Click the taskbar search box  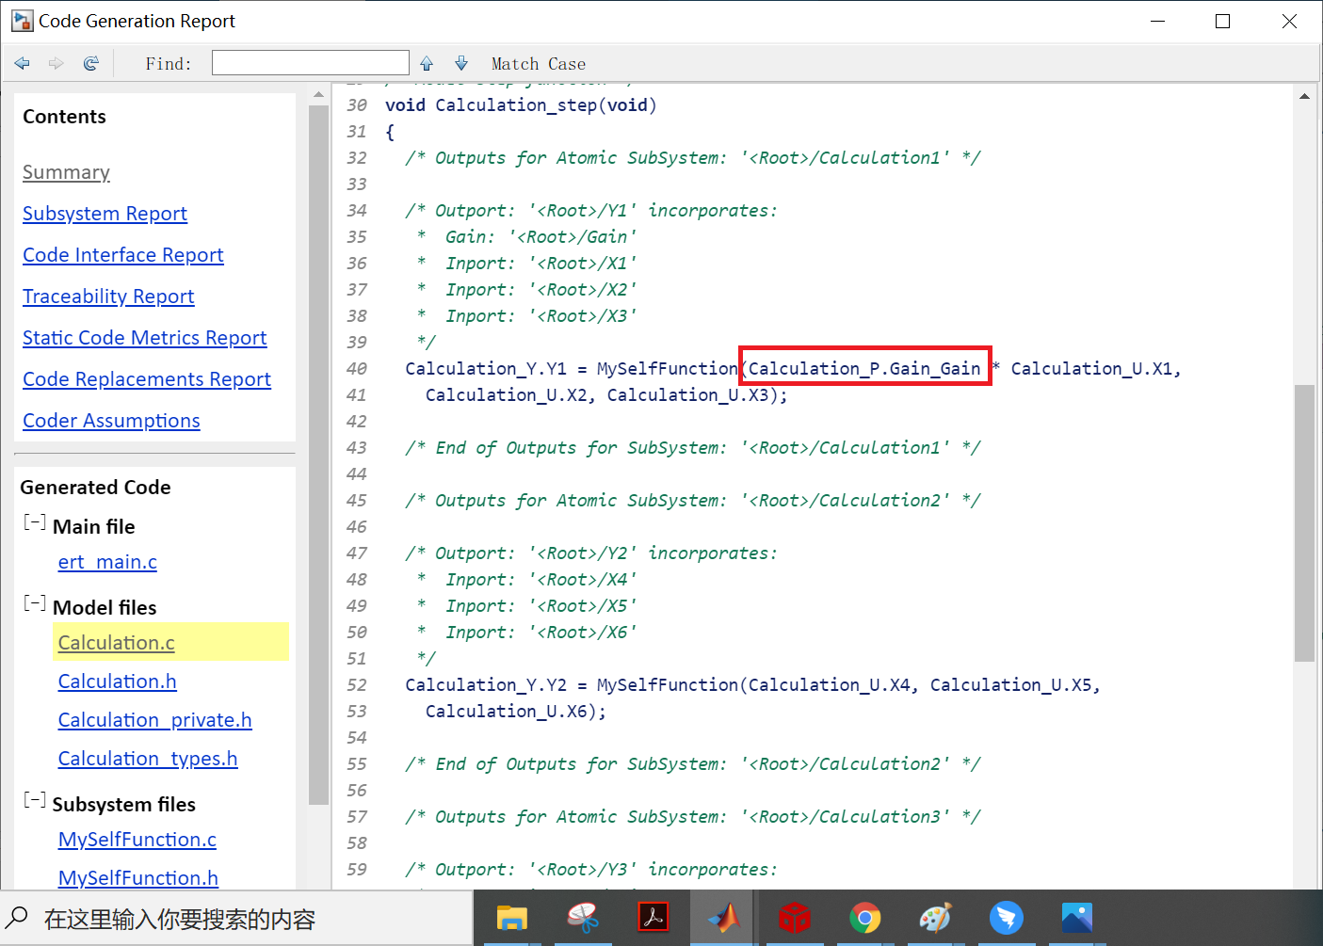[x=236, y=918]
